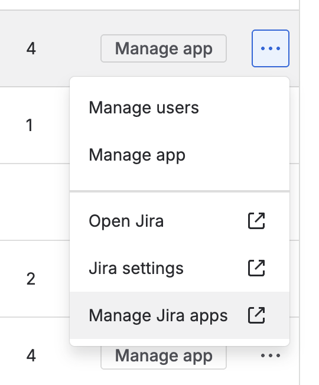Open Jira settings from the menu

tap(180, 268)
